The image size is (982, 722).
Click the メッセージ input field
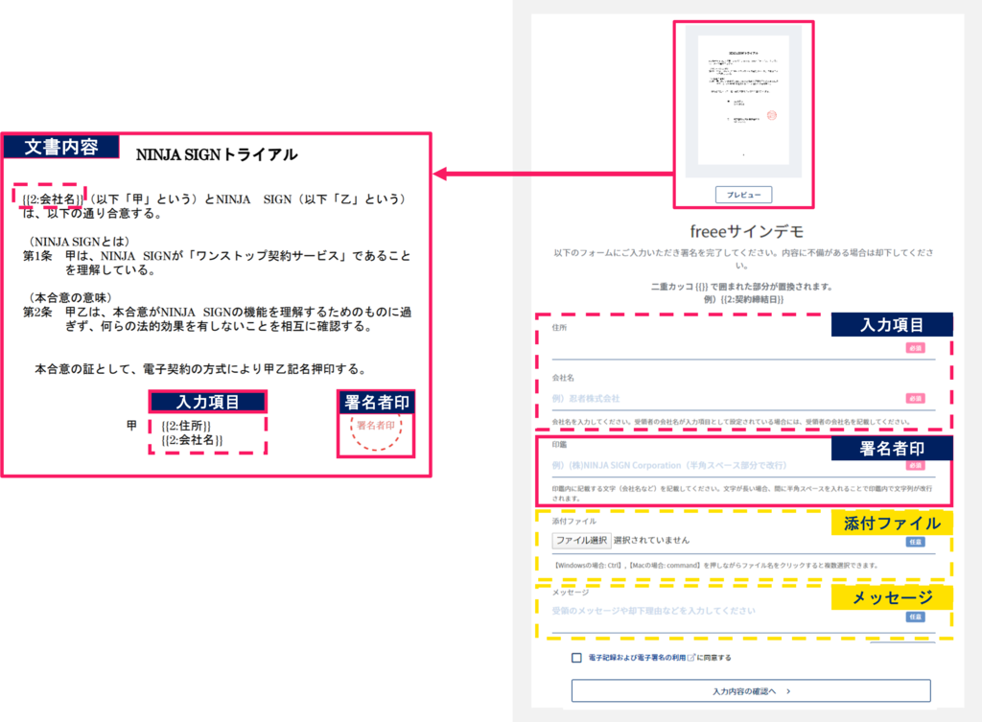pos(743,615)
